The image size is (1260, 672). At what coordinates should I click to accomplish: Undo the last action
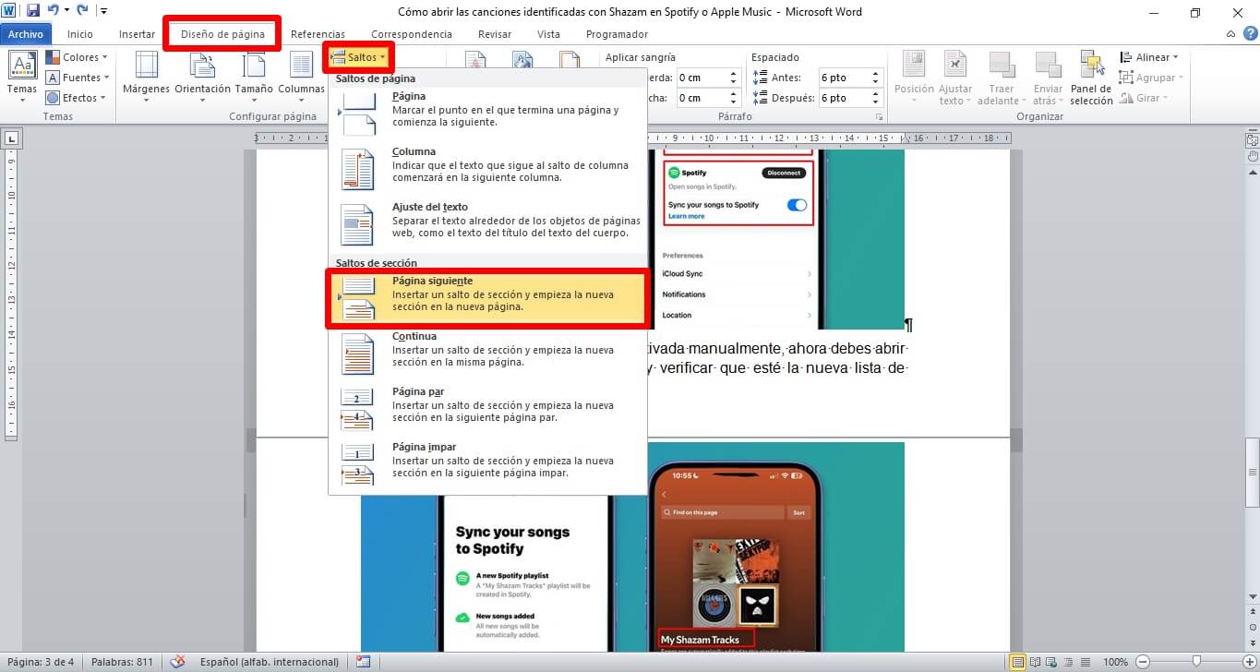coord(53,11)
